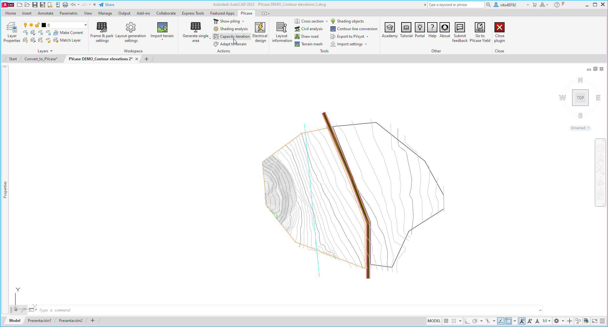Open the Convert_to_PVcase drawing tab
This screenshot has height=327, width=608.
click(41, 59)
